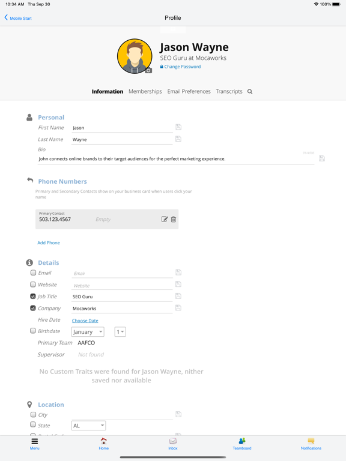Viewport: 346px width, 461px height.
Task: Edit the primary contact phone number
Action: pyautogui.click(x=165, y=219)
